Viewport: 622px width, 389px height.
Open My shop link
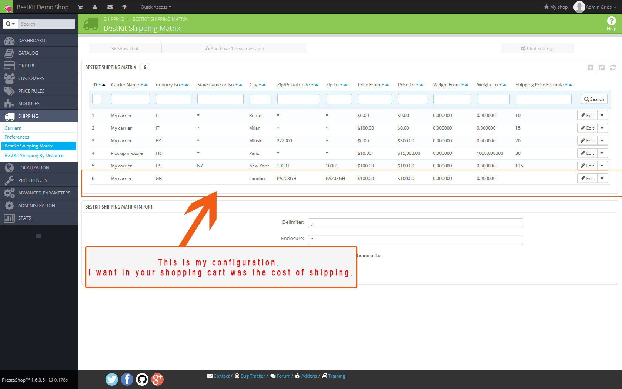coord(556,7)
